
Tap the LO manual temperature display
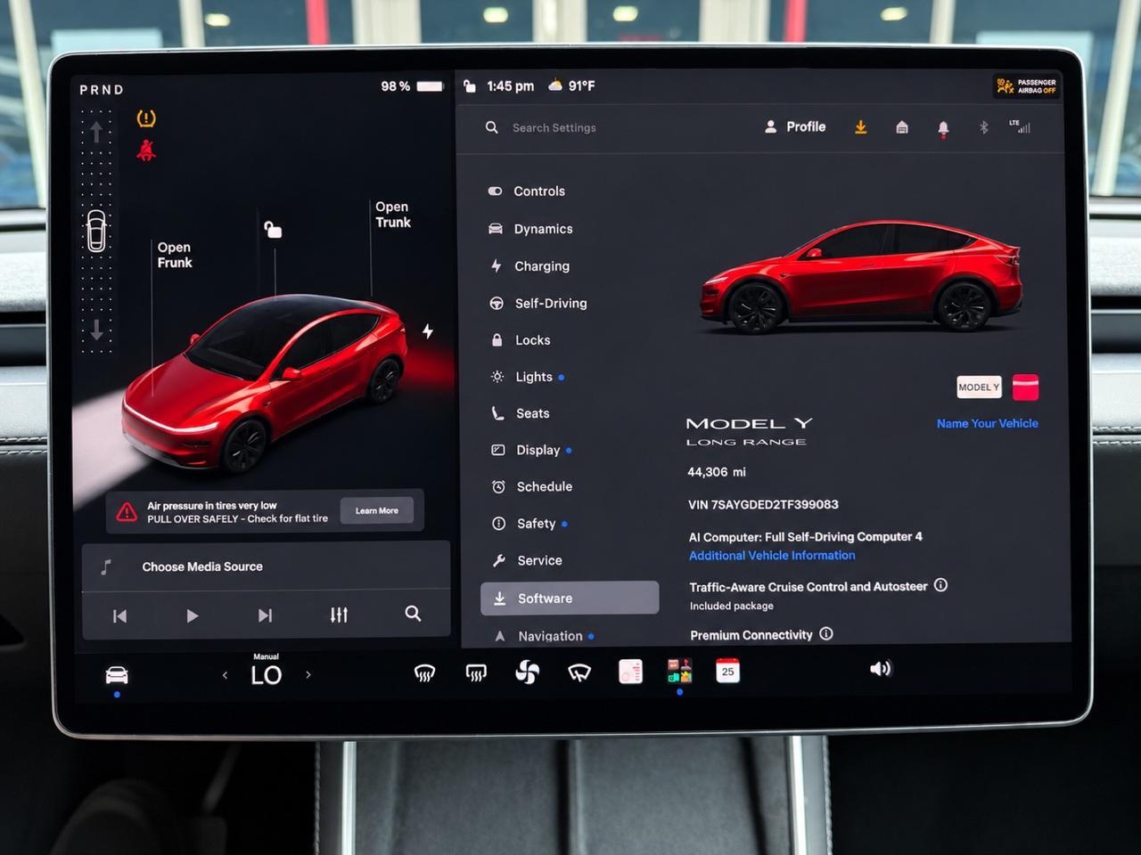point(266,674)
